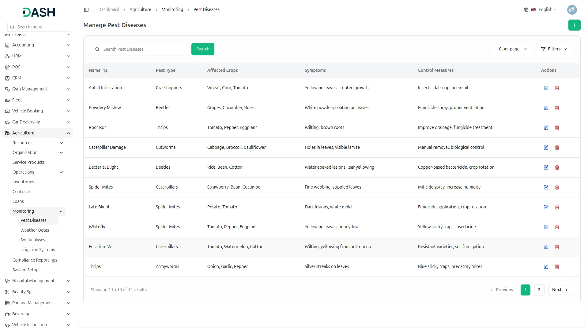This screenshot has width=588, height=330.
Task: Delete the Thrips row
Action: click(x=557, y=267)
